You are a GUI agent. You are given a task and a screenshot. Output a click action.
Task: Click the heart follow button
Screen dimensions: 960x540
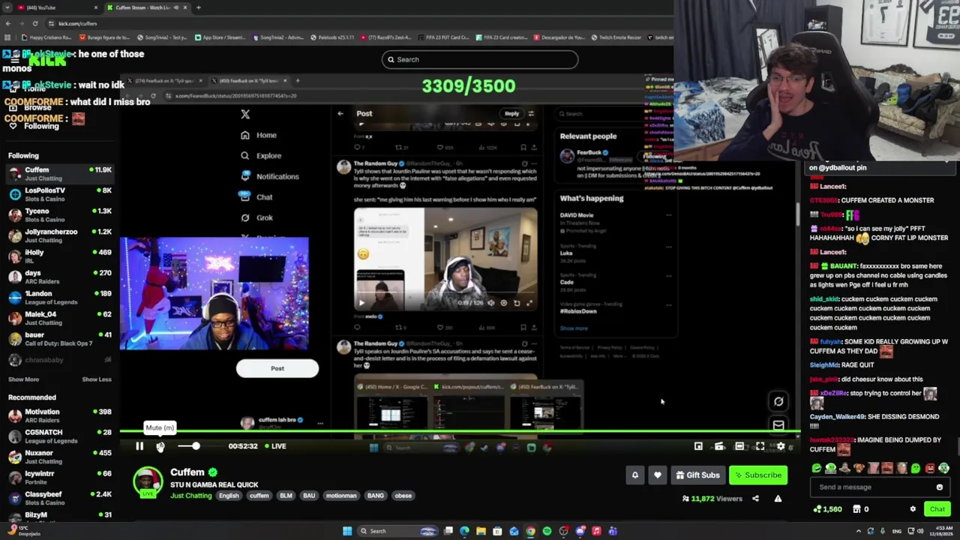[x=658, y=475]
